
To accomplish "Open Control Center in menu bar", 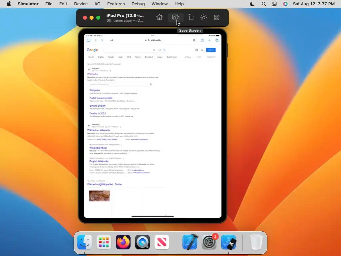I will 275,4.
